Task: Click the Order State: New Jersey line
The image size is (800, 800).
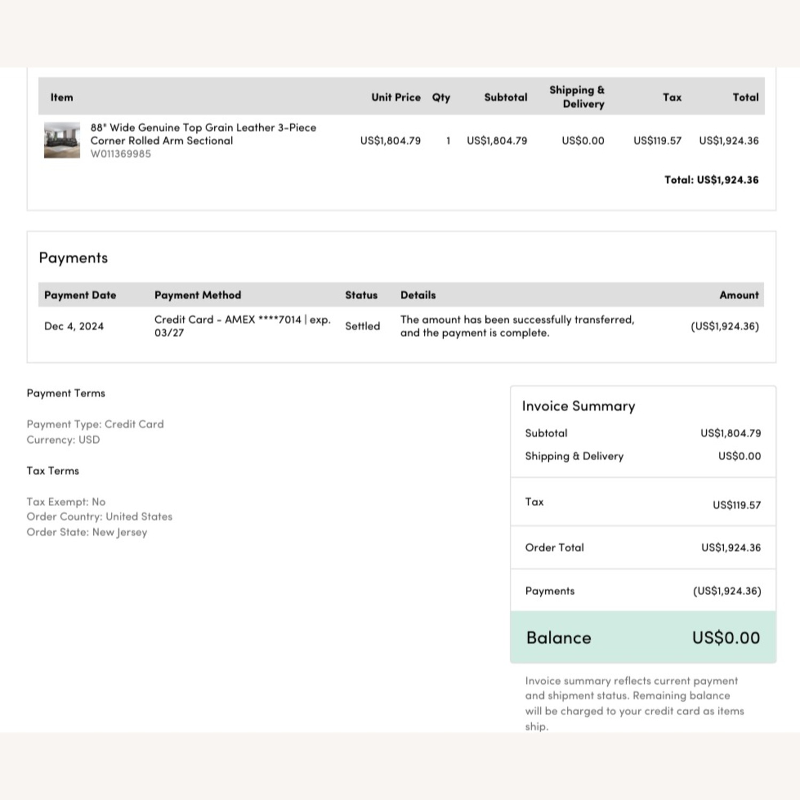Action: (87, 532)
